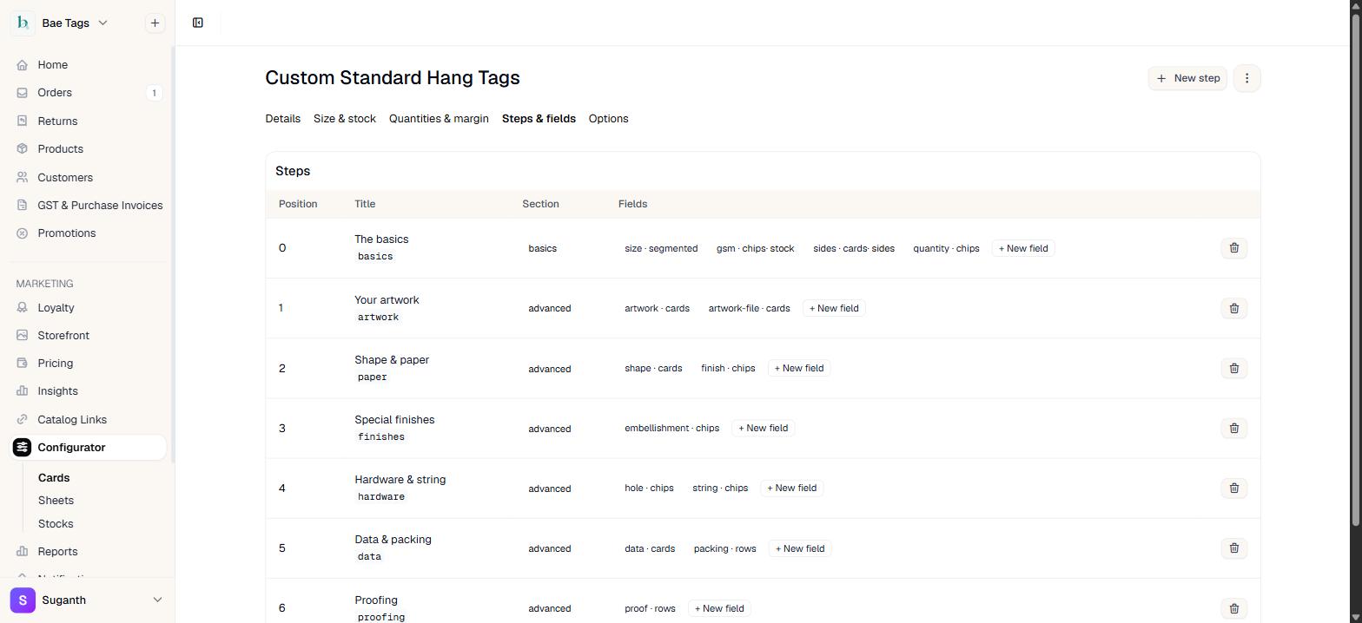Screen dimensions: 1362x623
Task: Click the Loyalty icon in sidebar
Action: [23, 308]
